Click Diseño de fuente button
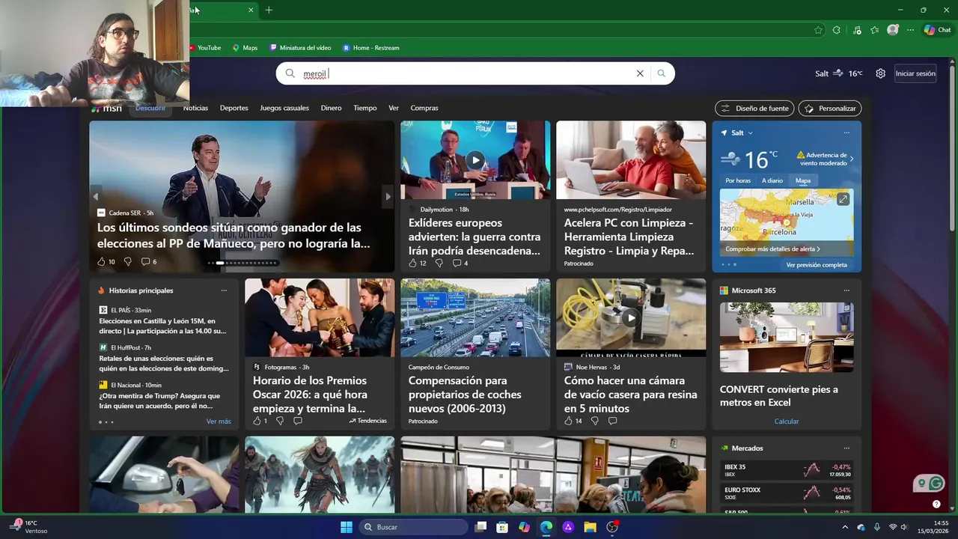This screenshot has width=958, height=539. [754, 108]
